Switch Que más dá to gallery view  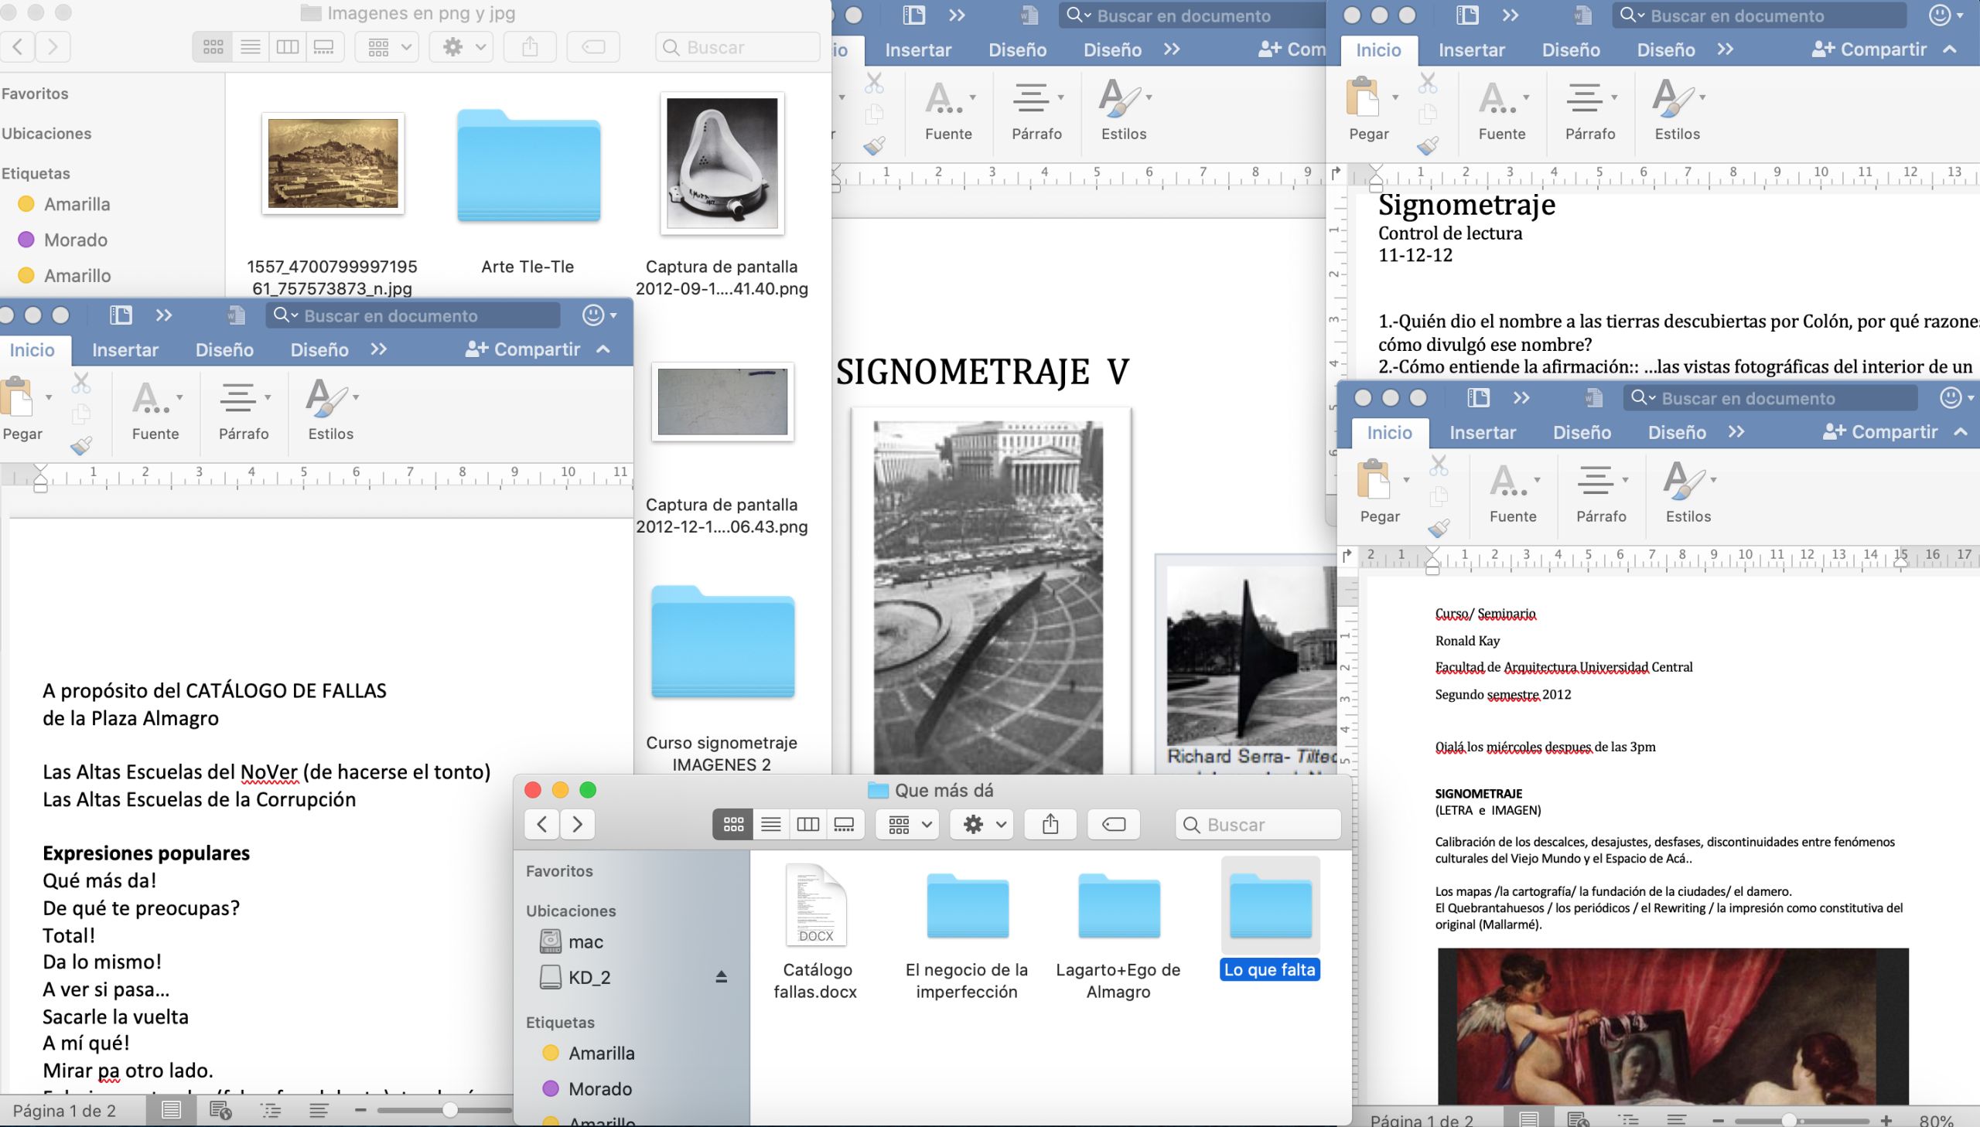(x=844, y=824)
